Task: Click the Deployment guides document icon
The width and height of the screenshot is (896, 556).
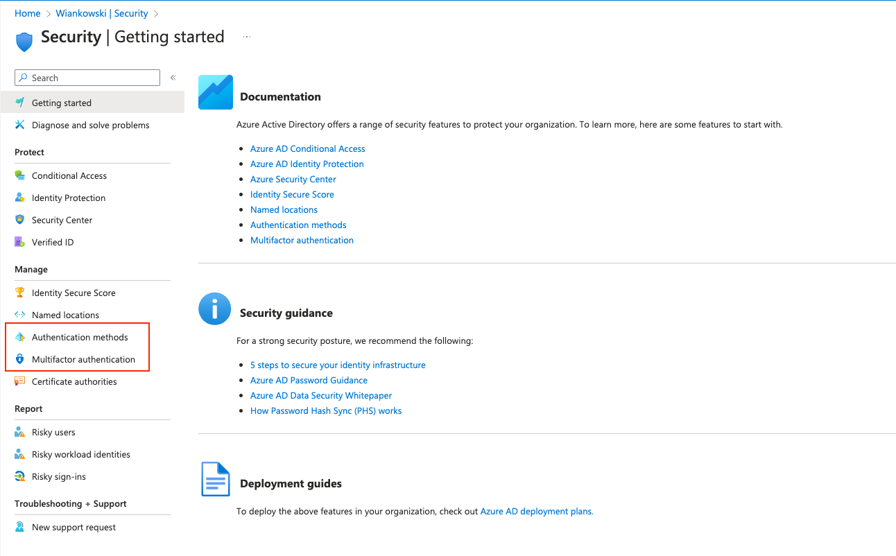Action: tap(216, 479)
